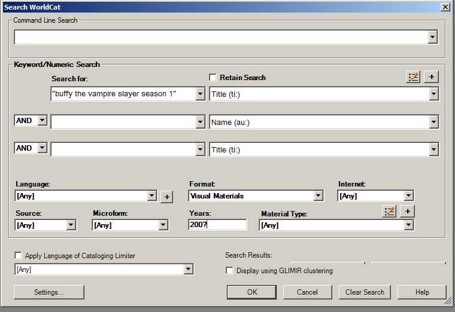This screenshot has height=312, width=455.
Task: Enable the Retain Search checkbox
Action: click(x=213, y=77)
